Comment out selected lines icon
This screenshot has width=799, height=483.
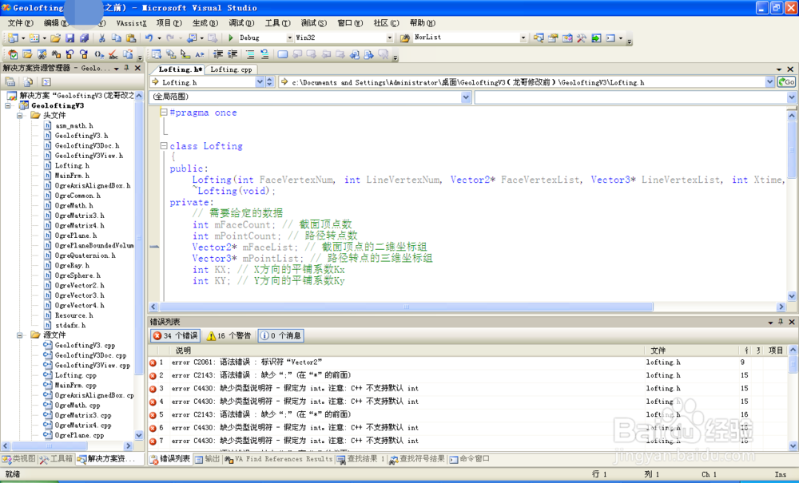250,54
